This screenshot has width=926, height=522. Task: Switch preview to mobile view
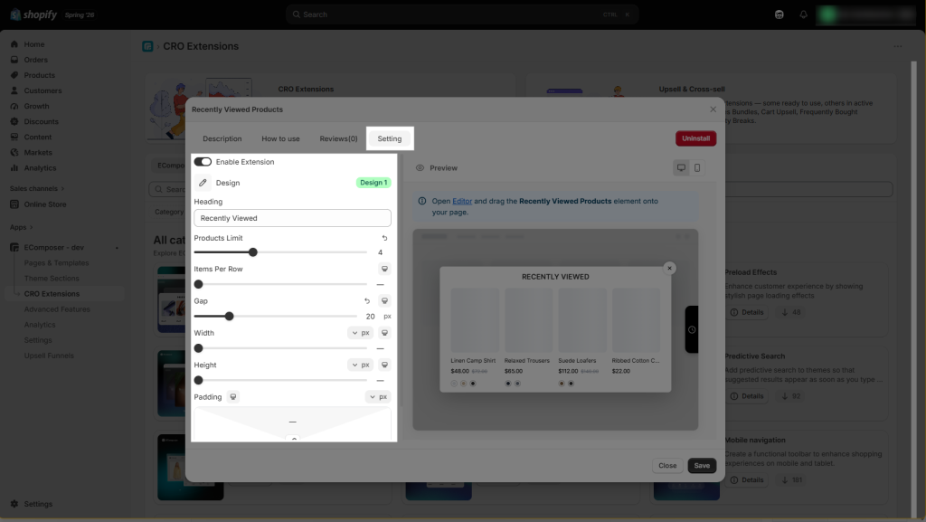pyautogui.click(x=697, y=167)
